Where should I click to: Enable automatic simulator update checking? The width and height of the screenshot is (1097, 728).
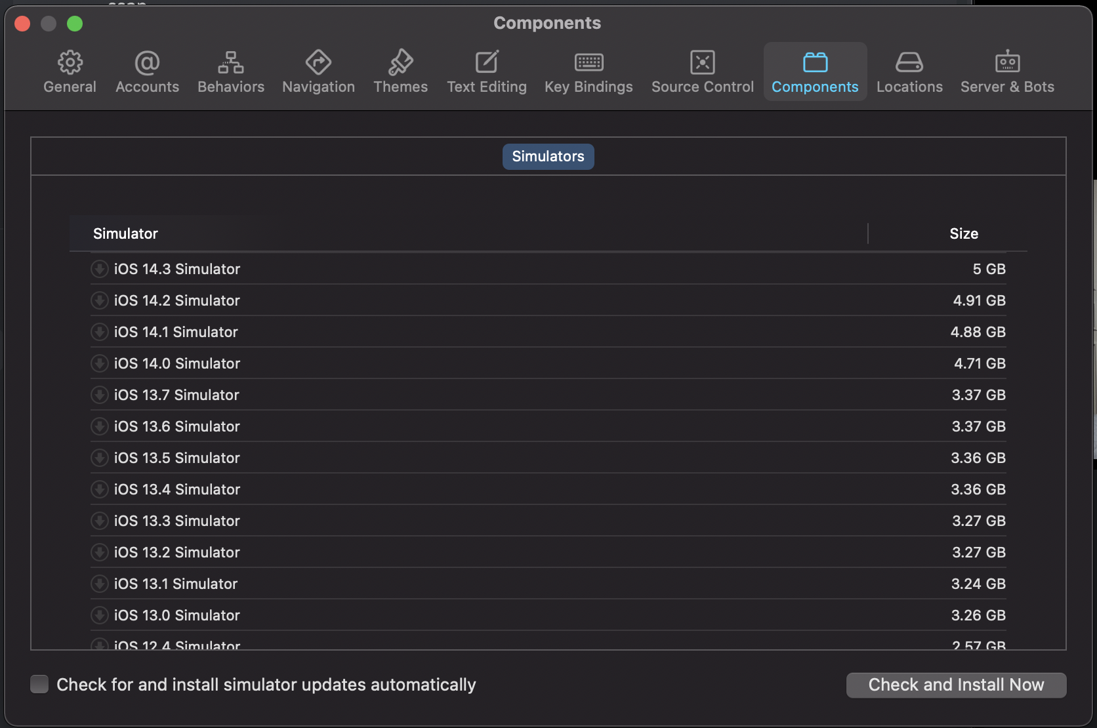click(x=39, y=684)
